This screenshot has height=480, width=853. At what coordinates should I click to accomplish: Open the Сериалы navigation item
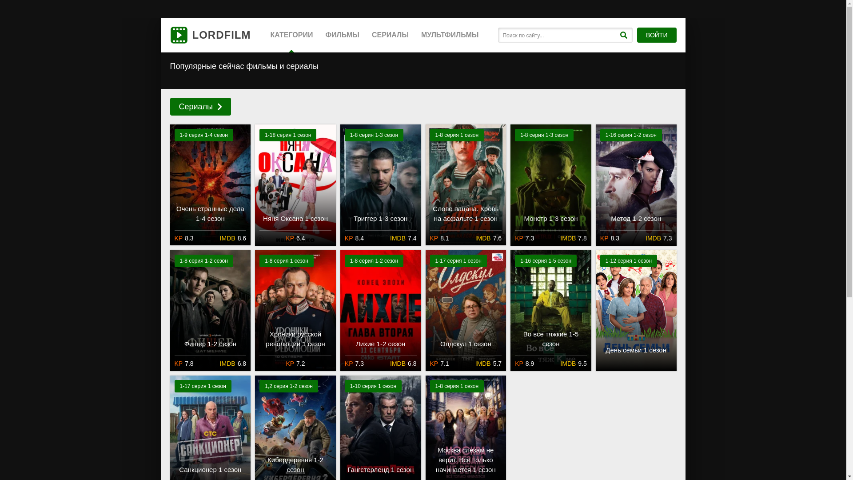click(390, 35)
